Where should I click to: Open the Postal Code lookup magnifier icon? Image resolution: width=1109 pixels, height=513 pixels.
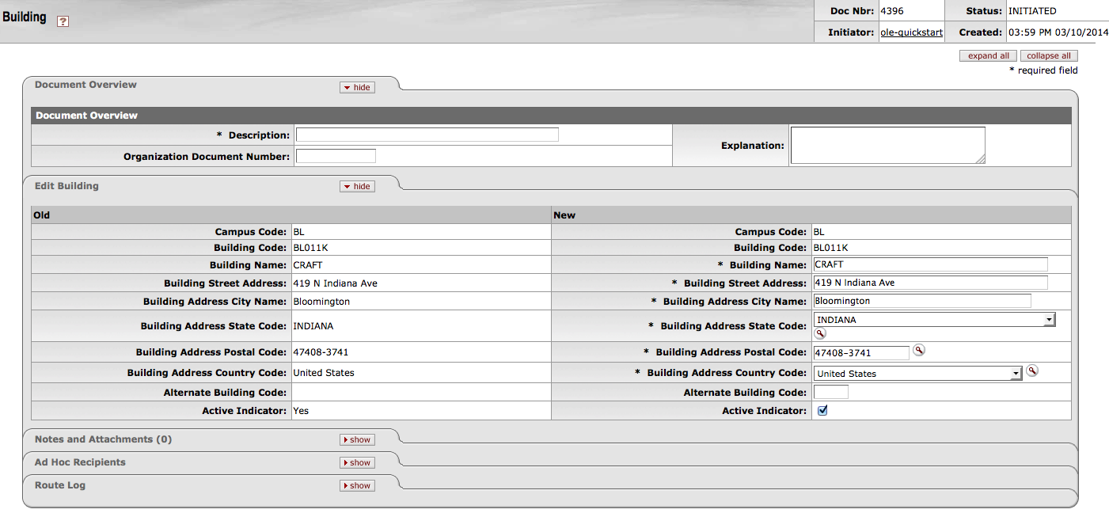(x=918, y=350)
